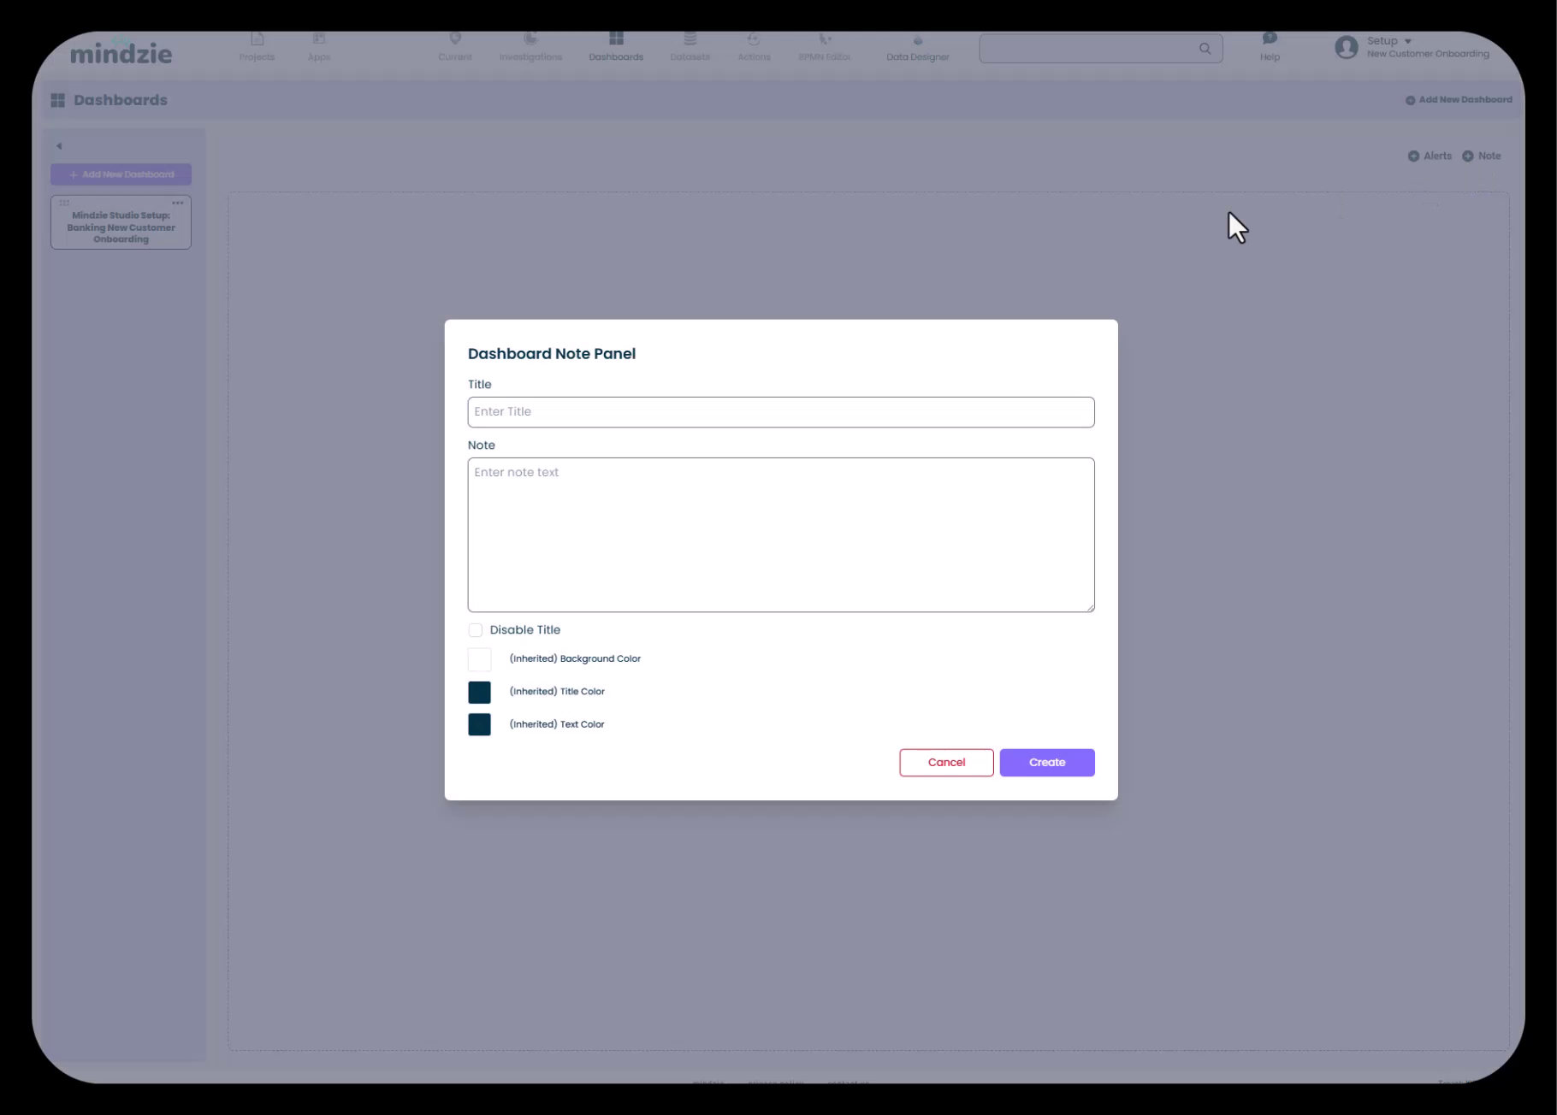The height and width of the screenshot is (1115, 1557).
Task: Open the Dashboards icon in top navigation
Action: 616,39
